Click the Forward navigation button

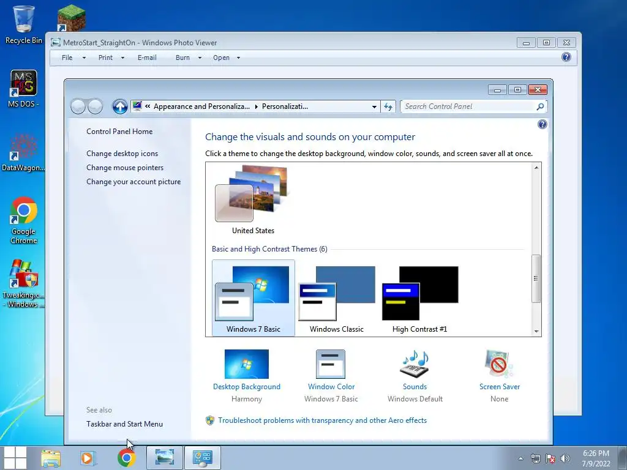coord(95,106)
